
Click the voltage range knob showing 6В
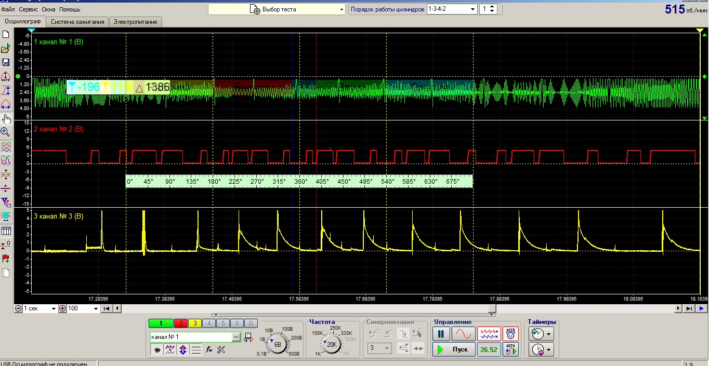point(277,345)
